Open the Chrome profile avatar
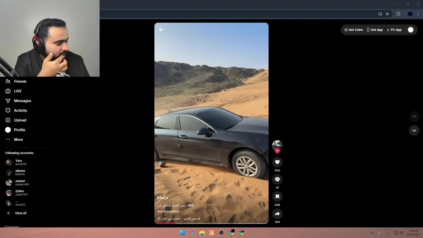Screen dimensions: 423x238 pyautogui.click(x=410, y=14)
